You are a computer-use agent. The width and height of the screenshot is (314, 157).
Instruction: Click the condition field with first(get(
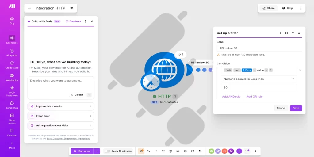[259, 70]
